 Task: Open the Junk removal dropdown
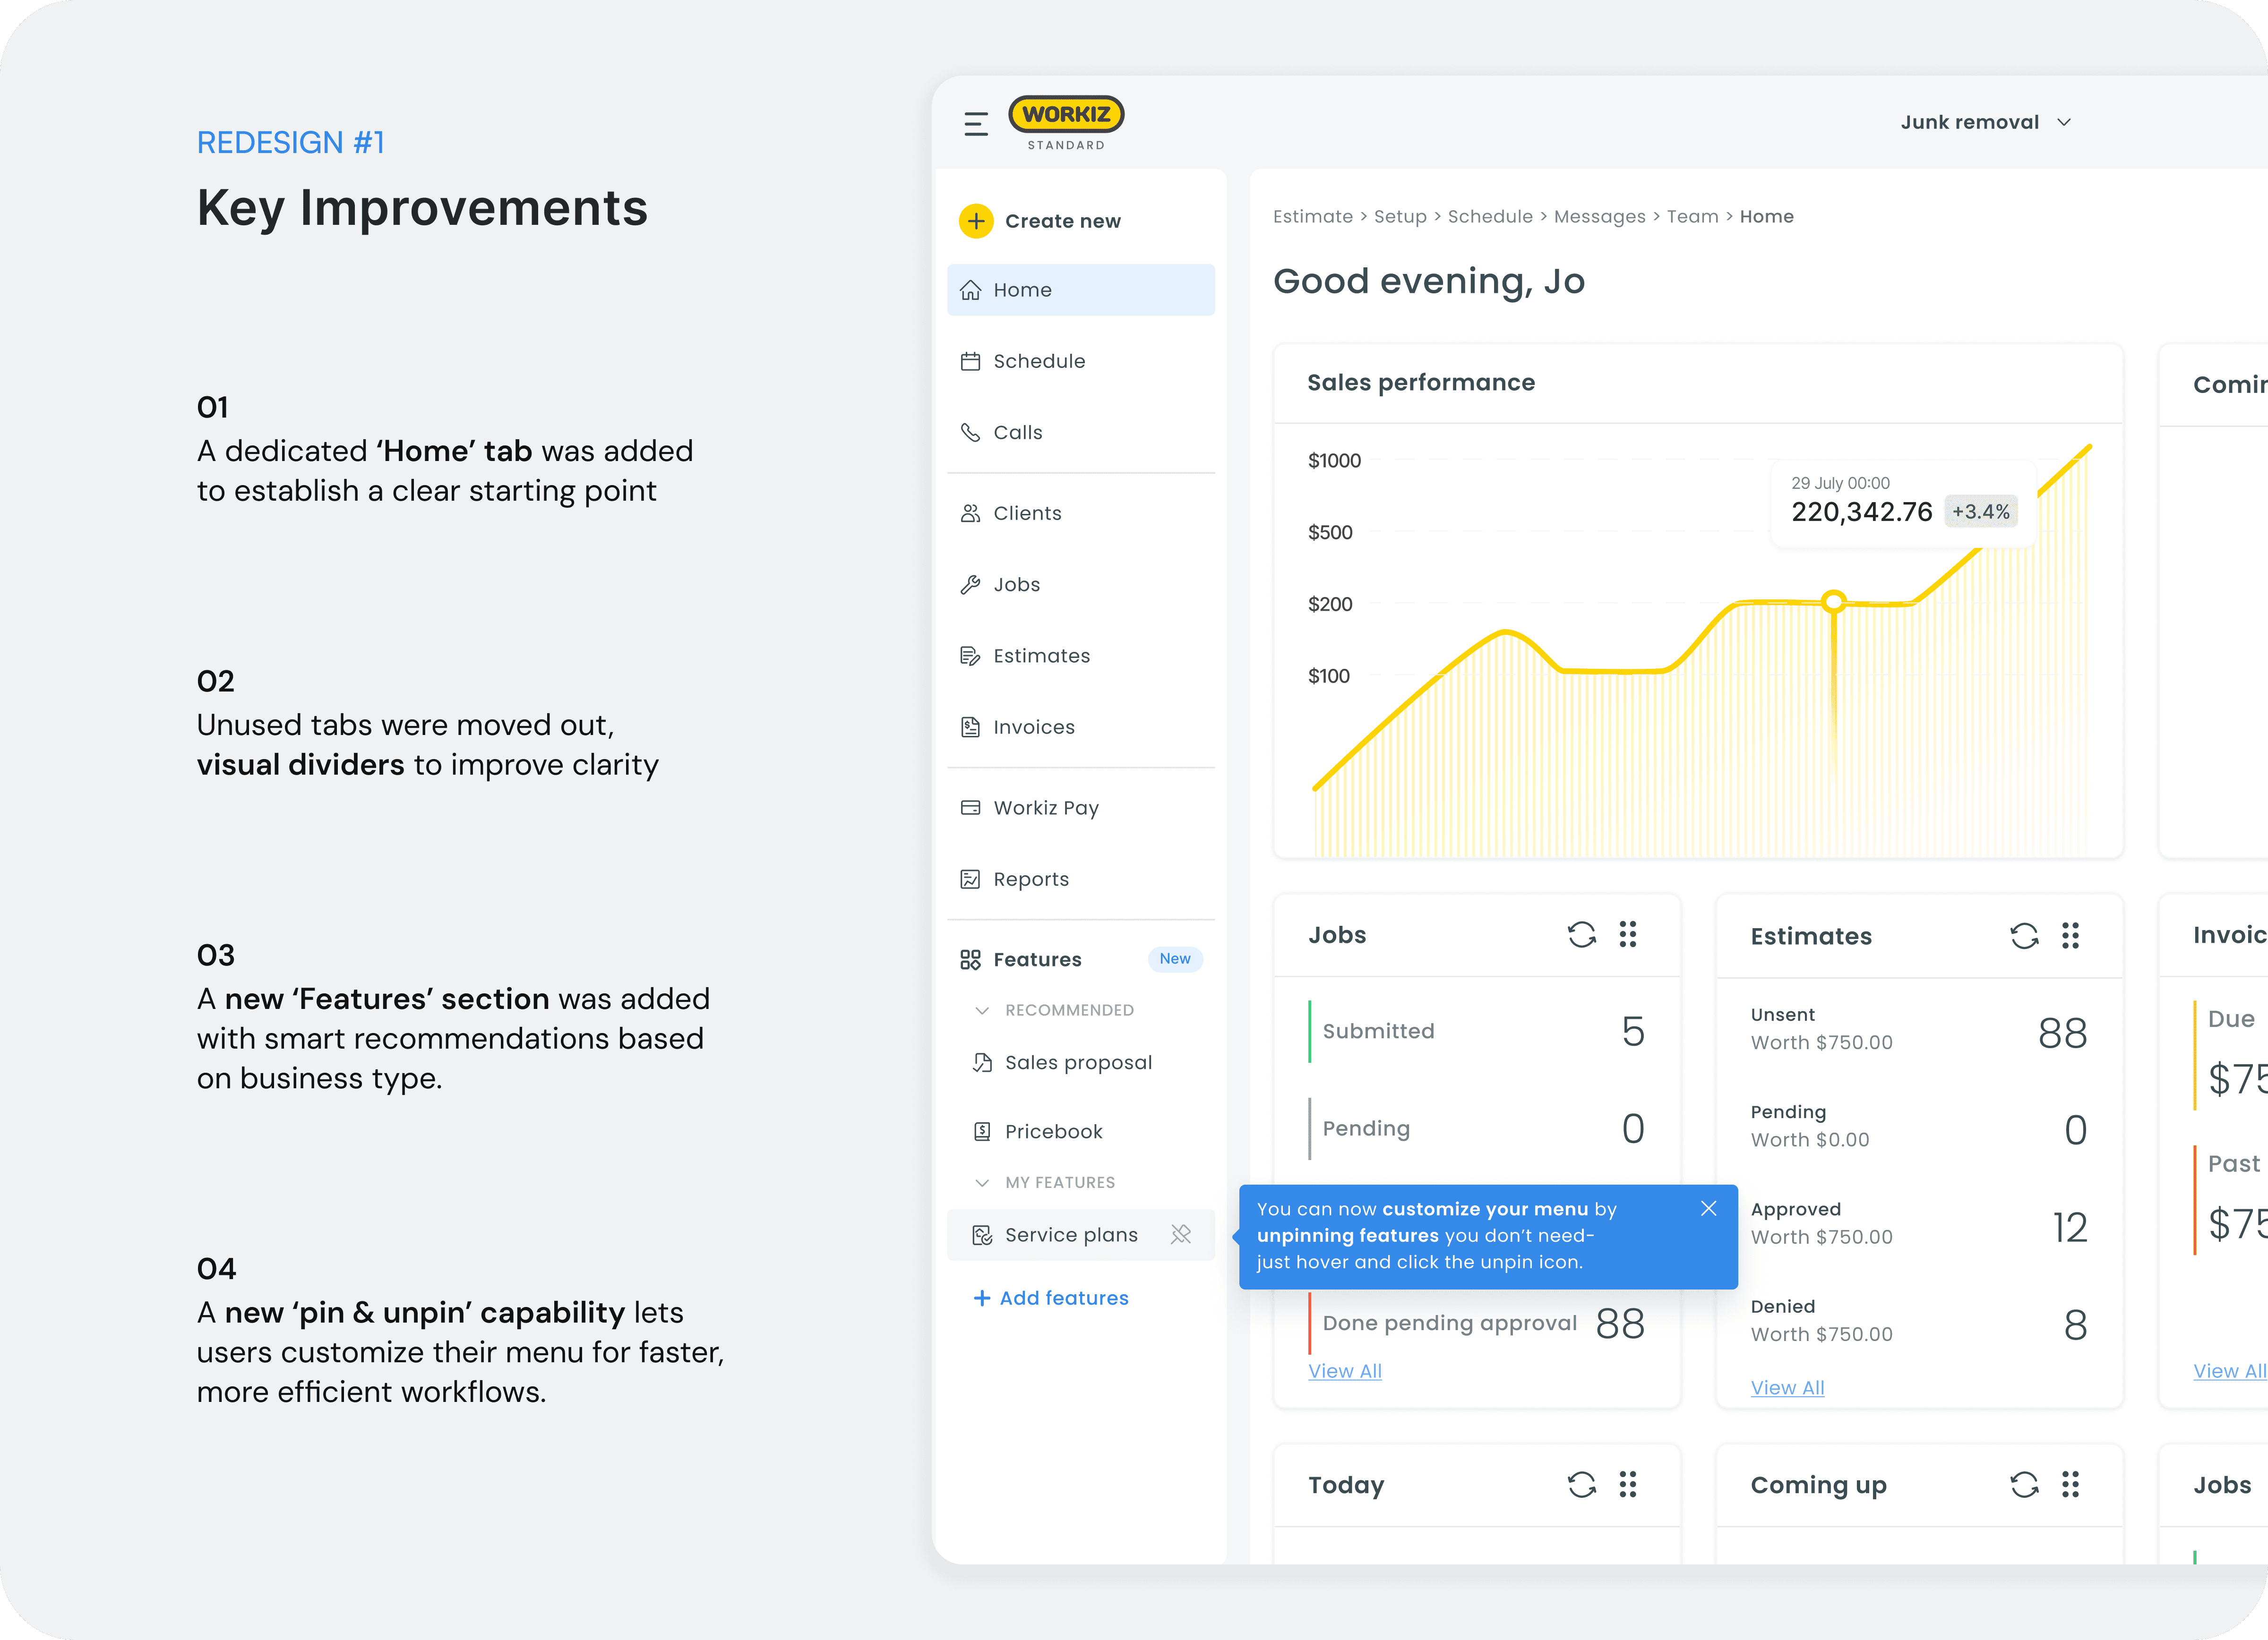click(x=1985, y=122)
